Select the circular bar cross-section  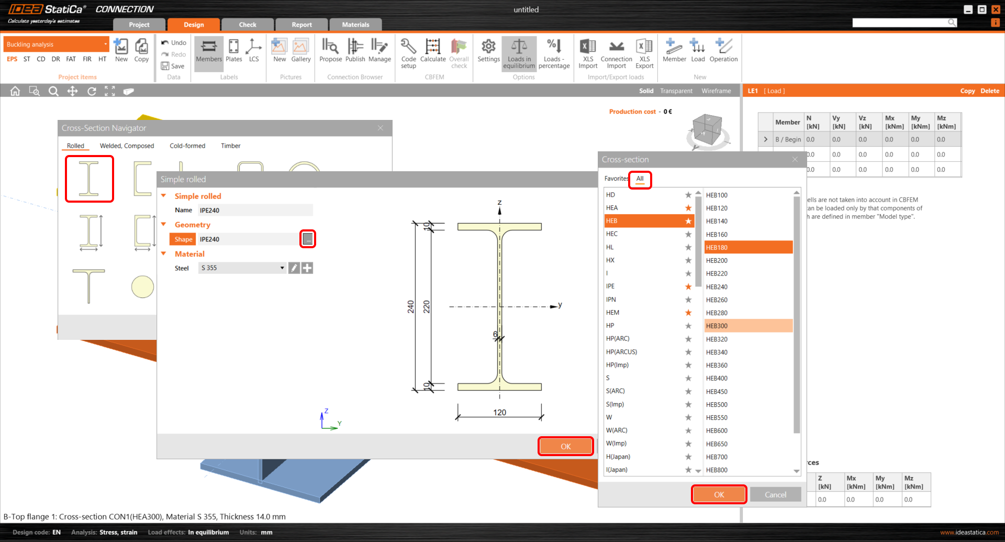[142, 286]
